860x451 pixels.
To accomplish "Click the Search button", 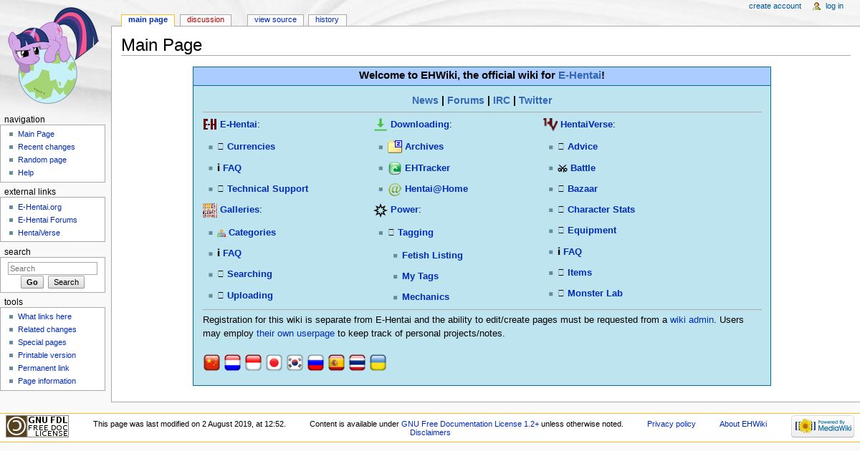I will (x=66, y=282).
